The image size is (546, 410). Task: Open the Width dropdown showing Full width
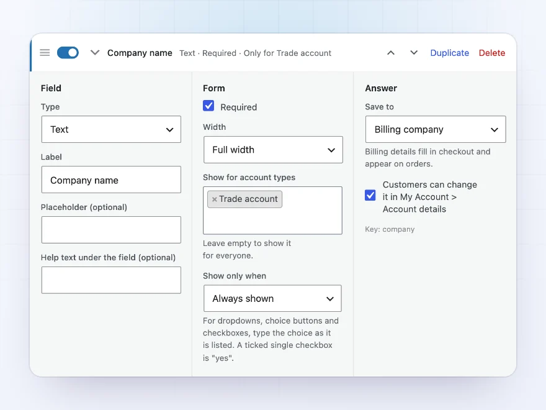(x=273, y=150)
